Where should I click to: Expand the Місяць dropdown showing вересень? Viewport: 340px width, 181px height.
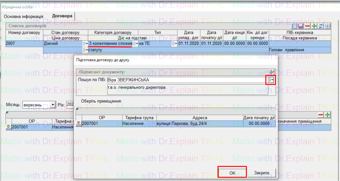(x=53, y=105)
